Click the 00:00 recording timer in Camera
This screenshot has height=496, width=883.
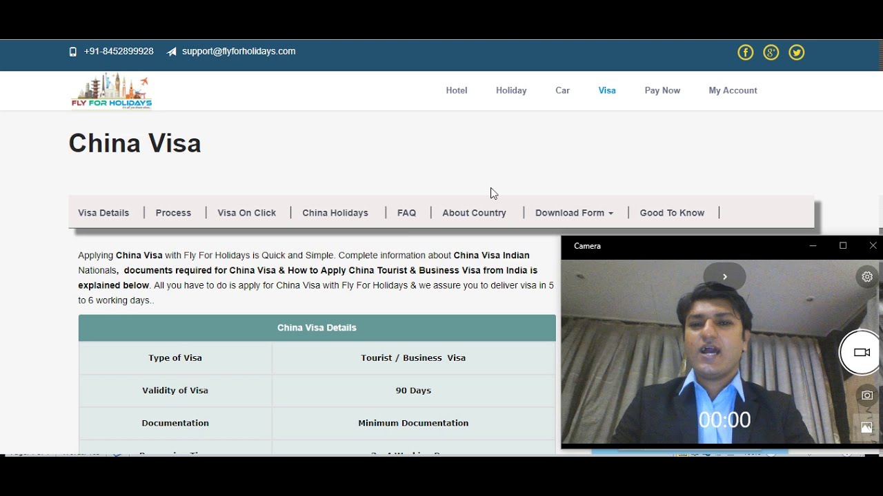724,420
